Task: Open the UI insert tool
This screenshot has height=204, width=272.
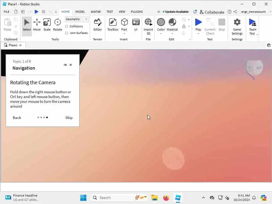Action: [136, 25]
